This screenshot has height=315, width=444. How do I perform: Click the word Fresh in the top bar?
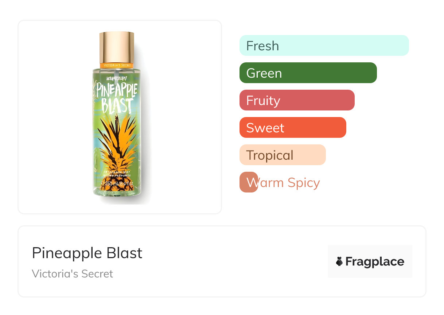coord(262,46)
